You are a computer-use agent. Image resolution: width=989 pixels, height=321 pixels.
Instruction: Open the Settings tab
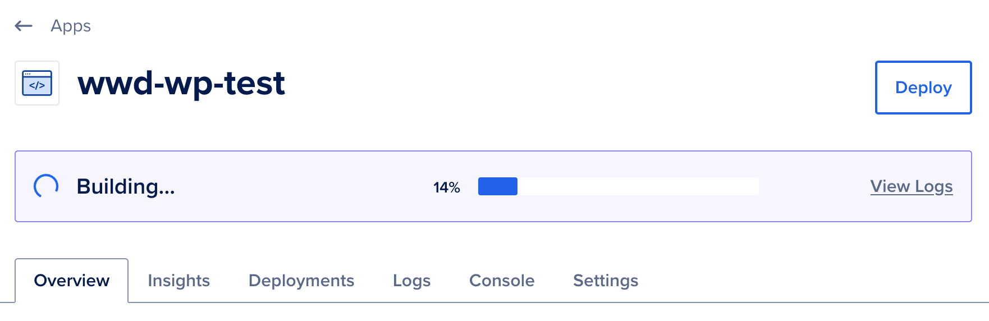(x=606, y=281)
